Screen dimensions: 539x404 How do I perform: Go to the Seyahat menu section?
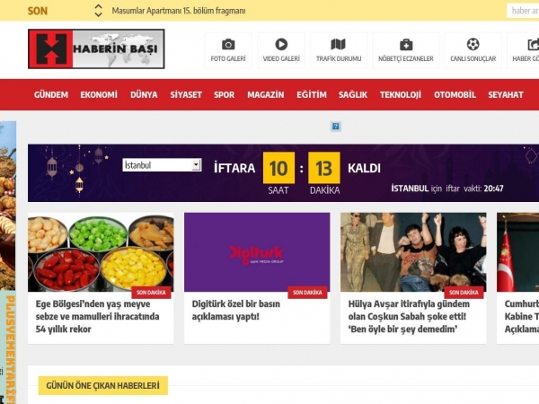click(506, 95)
